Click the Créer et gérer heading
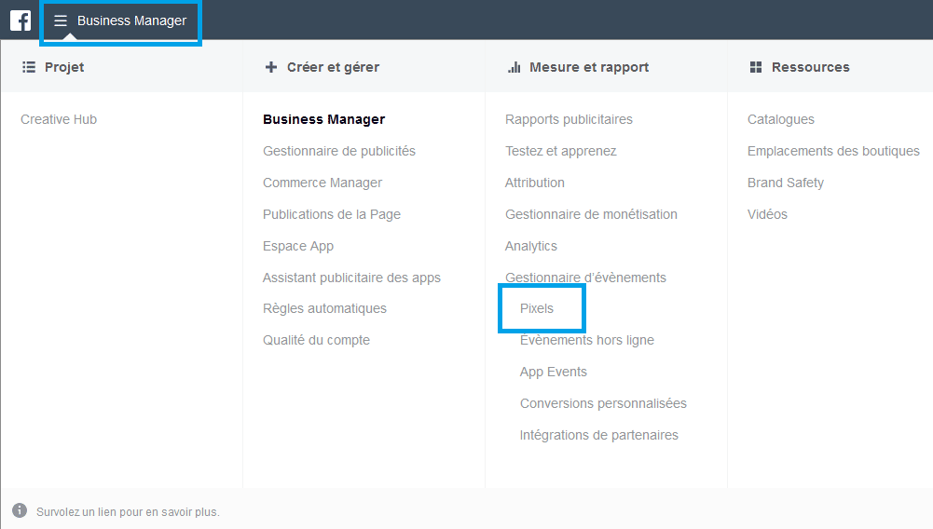The image size is (933, 529). pyautogui.click(x=334, y=67)
